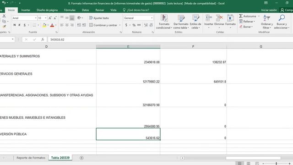Open the Combinar y centrar dropdown arrow

pyautogui.click(x=120, y=25)
